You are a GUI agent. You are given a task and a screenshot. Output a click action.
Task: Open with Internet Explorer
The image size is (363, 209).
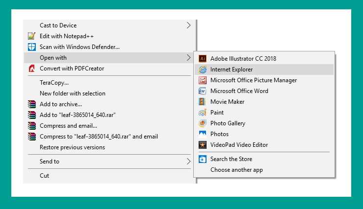click(x=264, y=70)
